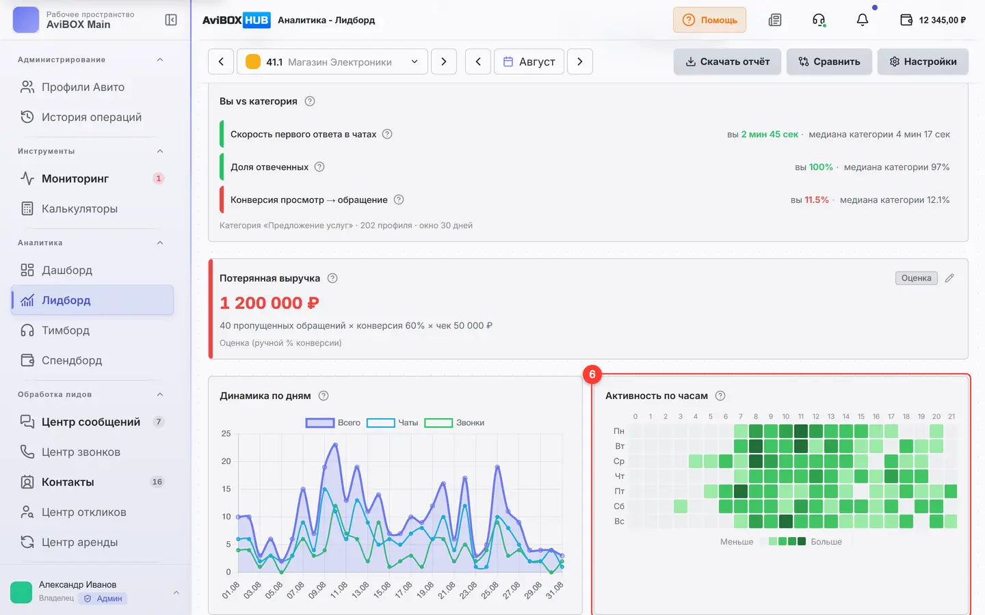This screenshot has height=615, width=985.
Task: Open Мониторинг in sidebar
Action: pos(92,178)
